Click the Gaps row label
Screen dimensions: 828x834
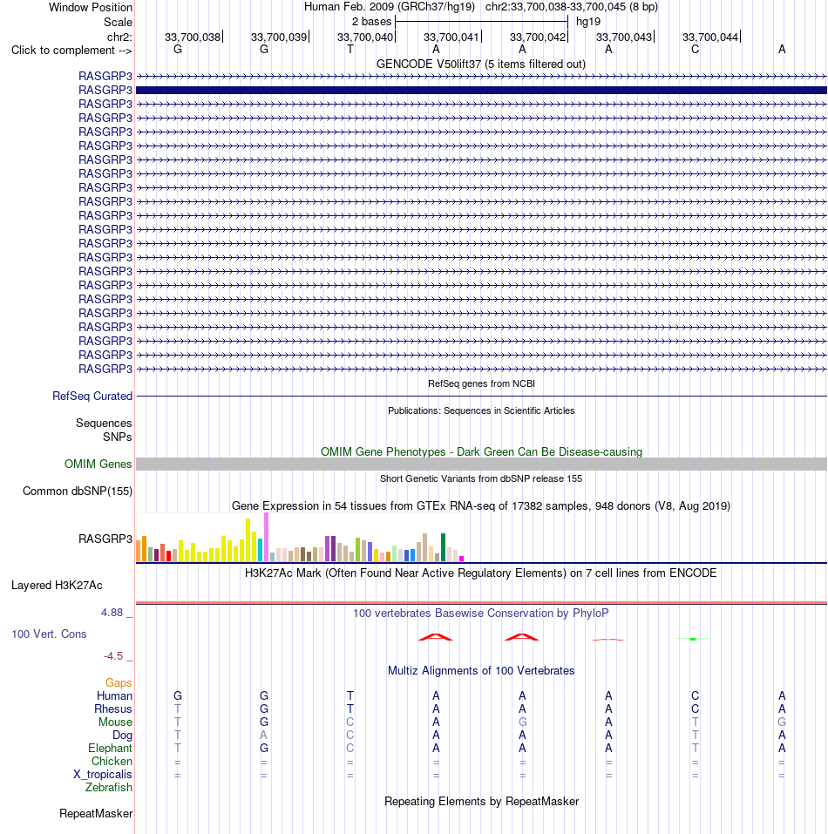click(118, 682)
